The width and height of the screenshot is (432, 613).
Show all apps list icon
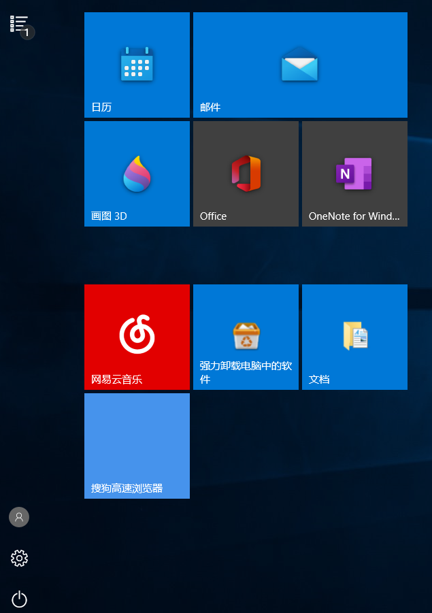[x=19, y=24]
